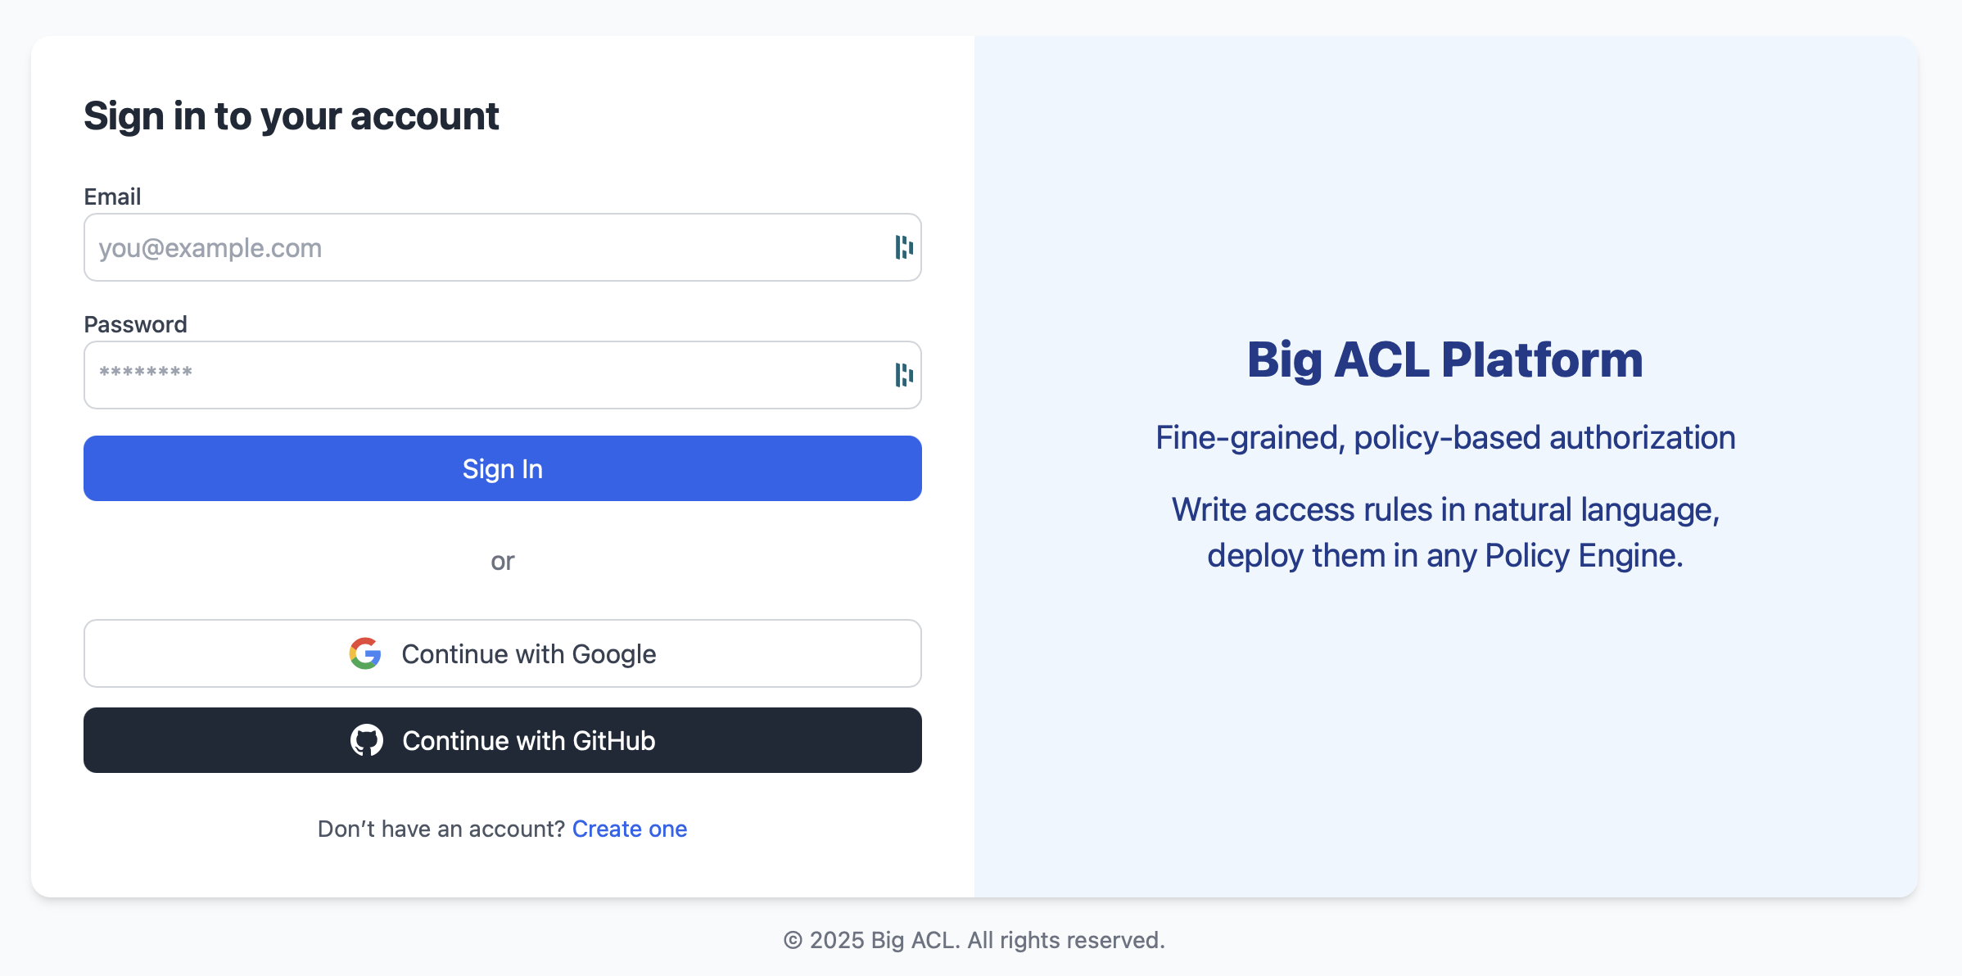Screen dimensions: 1962x976
Task: Click the "Don't have an account?" text
Action: pyautogui.click(x=441, y=829)
